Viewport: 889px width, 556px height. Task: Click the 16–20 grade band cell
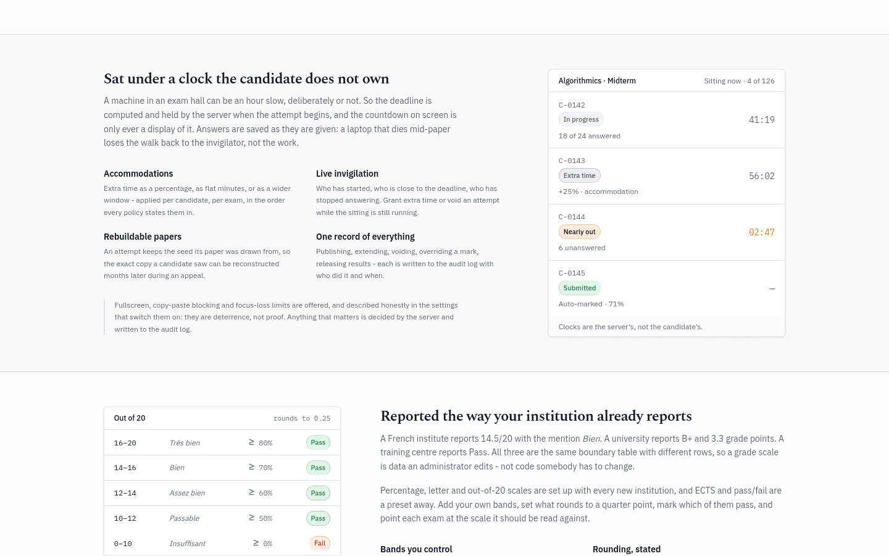[x=125, y=443]
